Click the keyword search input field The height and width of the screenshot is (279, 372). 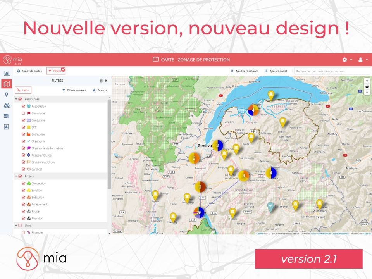pyautogui.click(x=332, y=71)
